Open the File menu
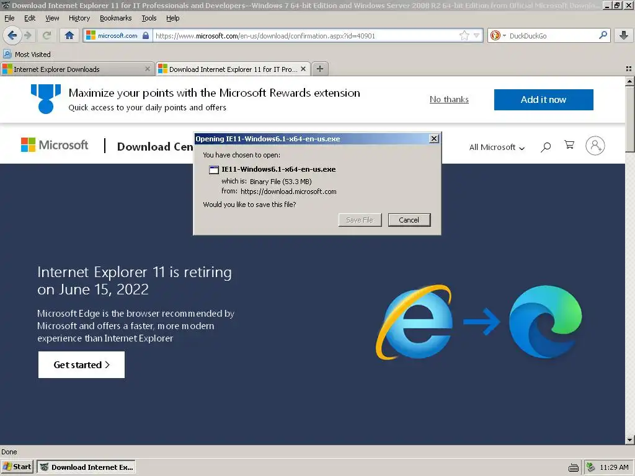The image size is (635, 476). click(x=9, y=18)
